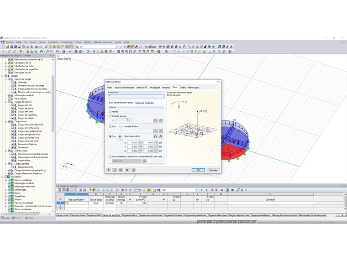Click the Save icon in the toolbar
Screen dimensions: 347x260
click(19, 47)
